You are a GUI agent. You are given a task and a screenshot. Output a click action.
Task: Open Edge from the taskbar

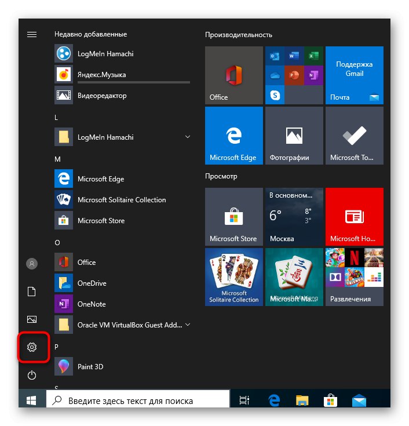tap(274, 400)
